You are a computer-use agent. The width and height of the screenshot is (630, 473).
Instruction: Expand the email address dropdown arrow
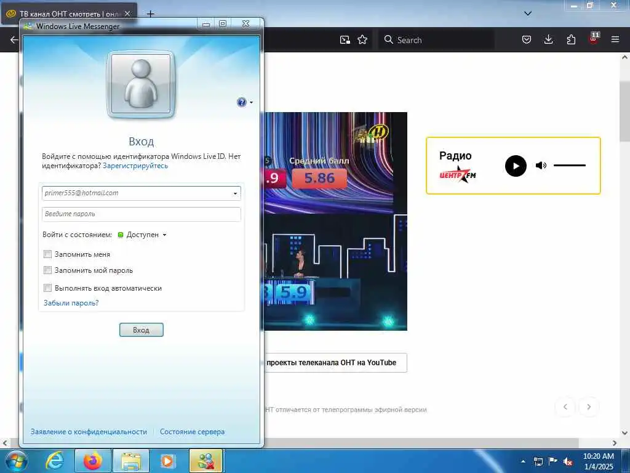(236, 193)
